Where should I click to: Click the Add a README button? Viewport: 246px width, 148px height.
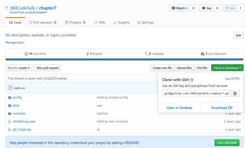coord(227,143)
